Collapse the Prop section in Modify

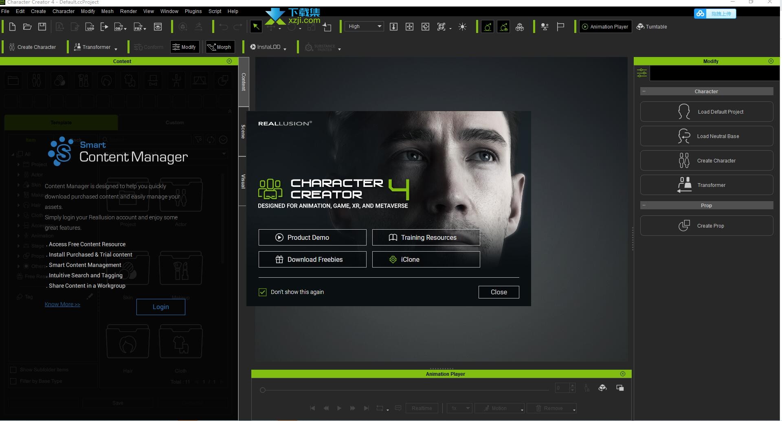(644, 206)
